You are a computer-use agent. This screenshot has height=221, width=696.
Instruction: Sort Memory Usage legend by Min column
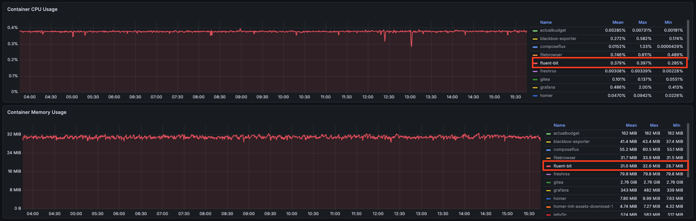(x=676, y=125)
